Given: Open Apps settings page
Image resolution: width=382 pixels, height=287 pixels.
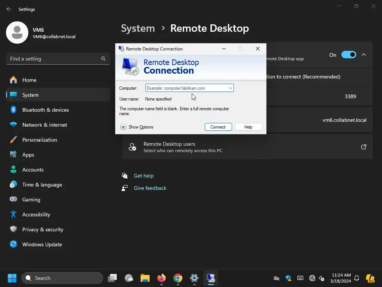Looking at the screenshot, I should click(58, 155).
